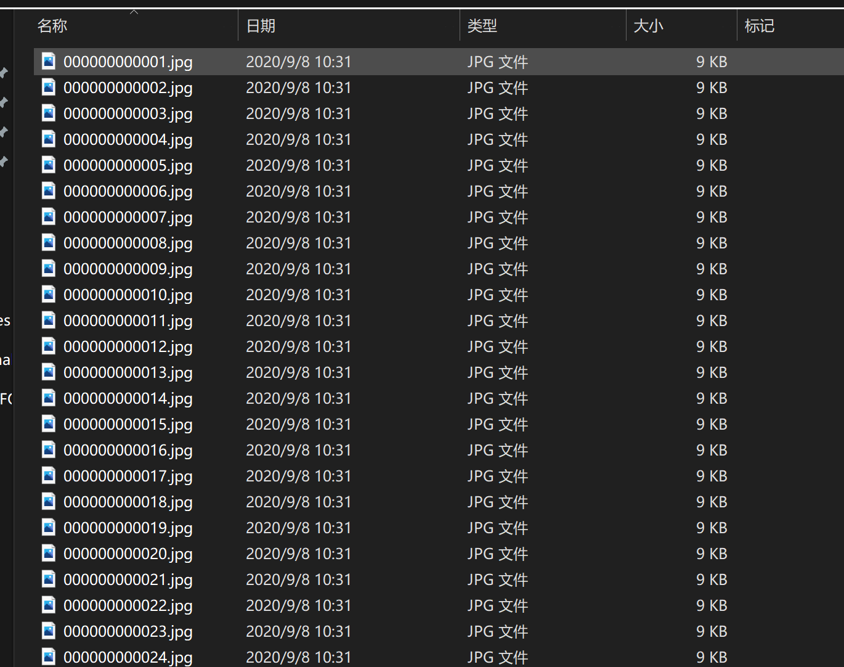Click the file icon of 000000000009.jpg
Screen dimensions: 844x667
coord(49,268)
